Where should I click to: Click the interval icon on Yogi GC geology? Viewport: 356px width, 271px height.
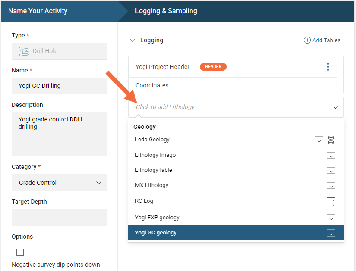[x=331, y=233]
